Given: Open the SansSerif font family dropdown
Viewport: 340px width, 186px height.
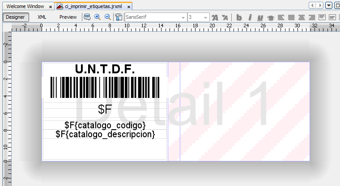Looking at the screenshot, I should [x=183, y=17].
